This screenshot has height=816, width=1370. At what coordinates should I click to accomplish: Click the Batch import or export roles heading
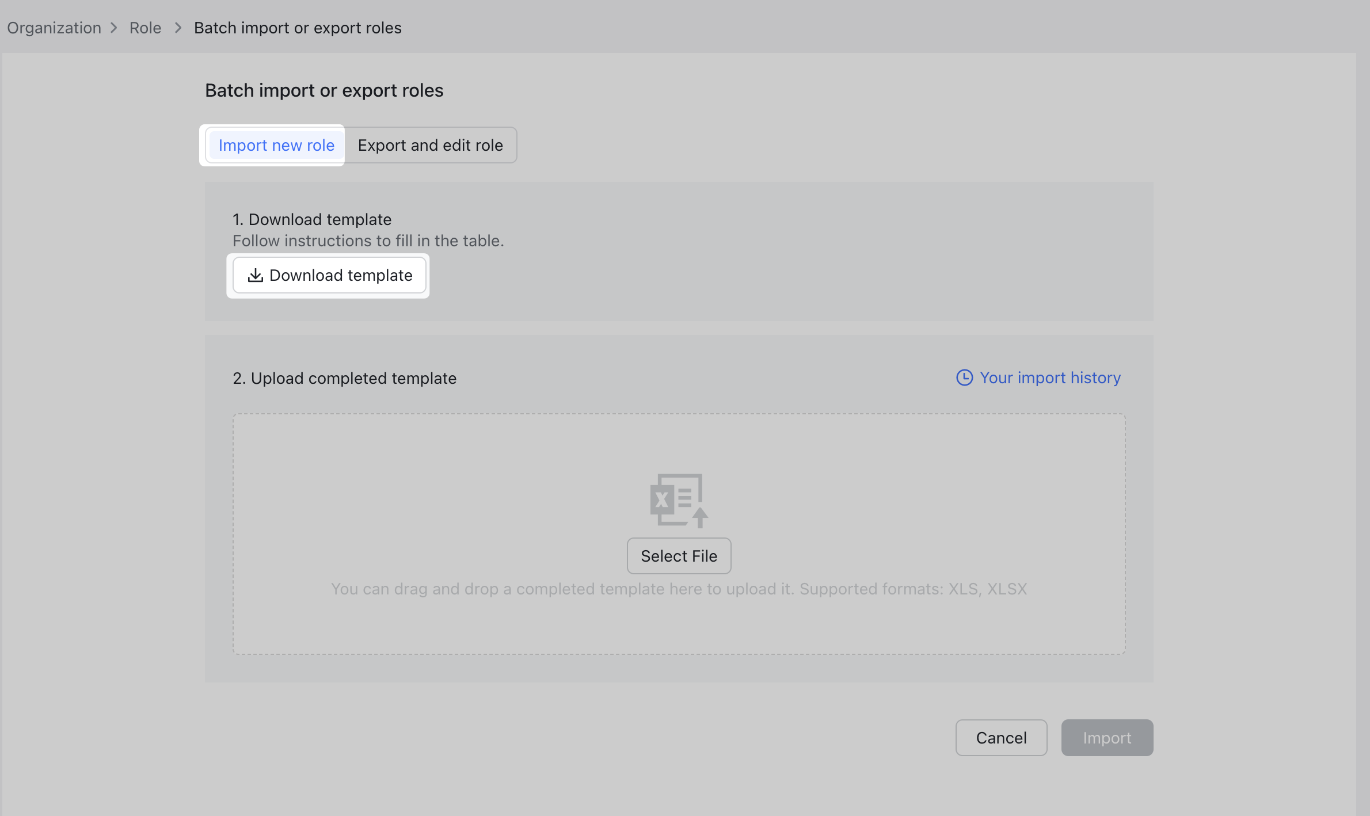pos(324,90)
